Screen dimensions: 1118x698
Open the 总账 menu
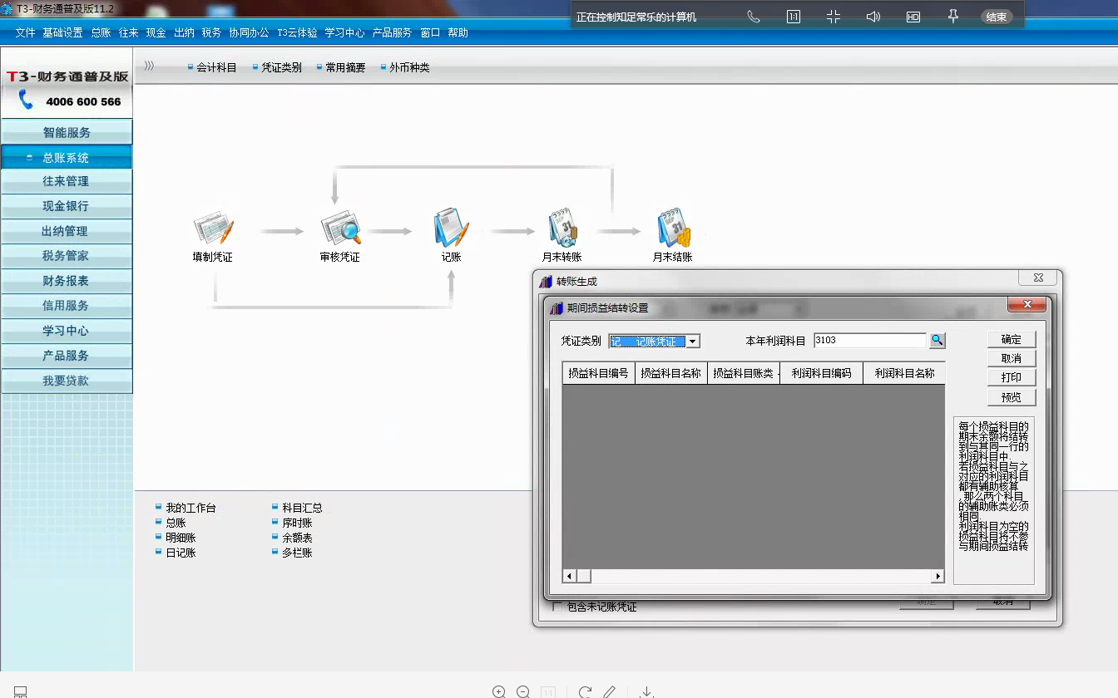[101, 33]
